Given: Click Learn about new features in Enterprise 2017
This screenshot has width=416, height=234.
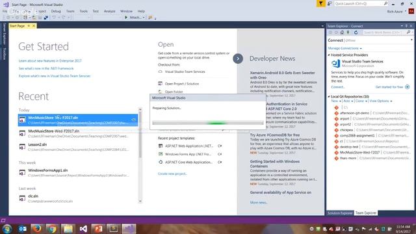Looking at the screenshot, I should [x=50, y=60].
